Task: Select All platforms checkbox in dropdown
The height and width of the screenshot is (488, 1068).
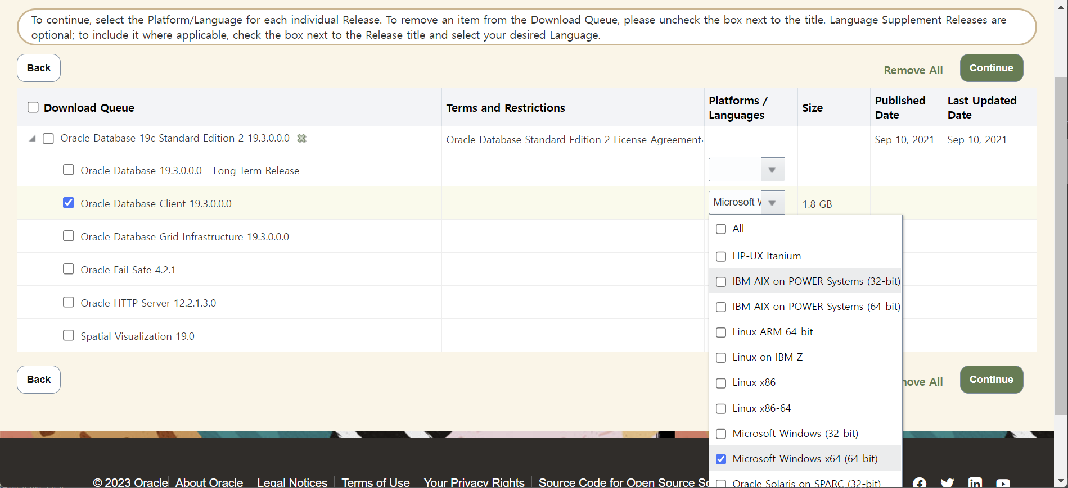Action: tap(721, 229)
